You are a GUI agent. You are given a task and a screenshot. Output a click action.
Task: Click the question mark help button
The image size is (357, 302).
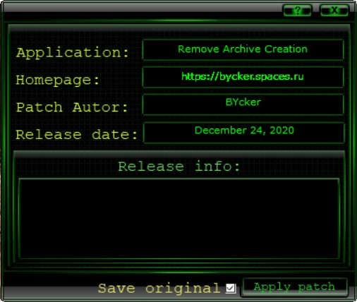click(x=298, y=11)
